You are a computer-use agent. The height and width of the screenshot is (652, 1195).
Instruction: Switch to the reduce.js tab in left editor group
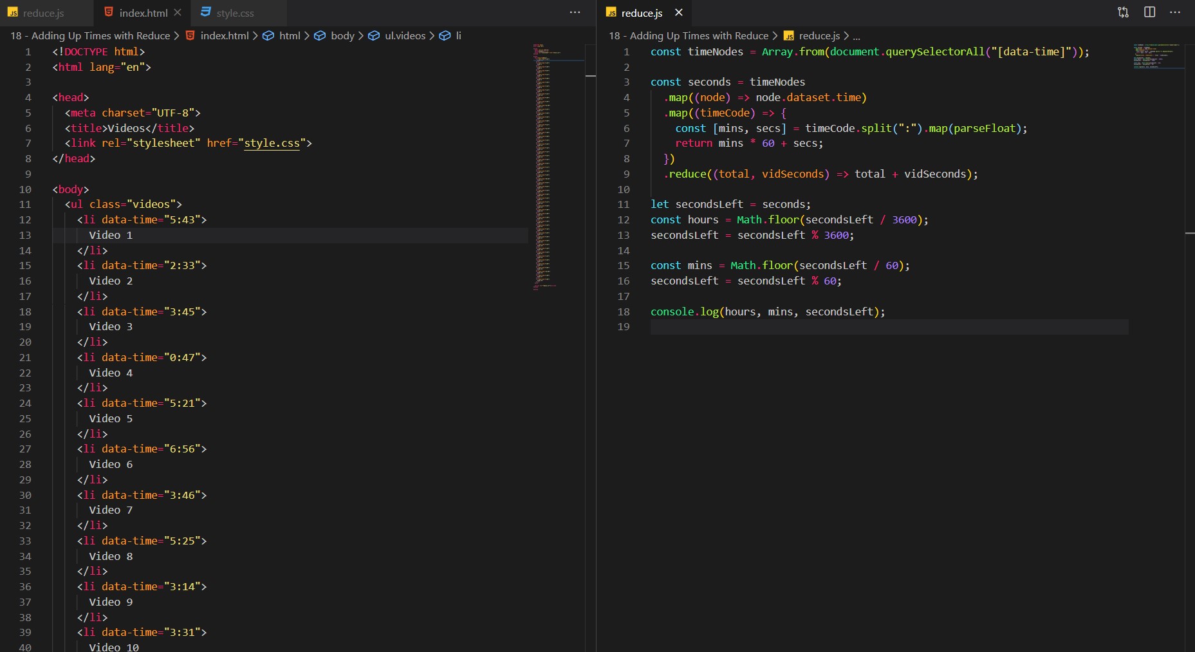pos(43,13)
